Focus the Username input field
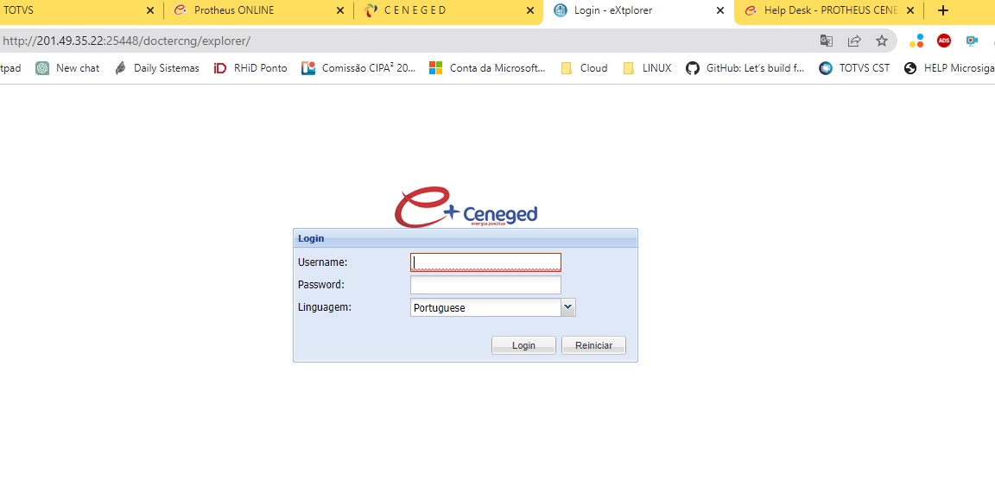 tap(485, 262)
